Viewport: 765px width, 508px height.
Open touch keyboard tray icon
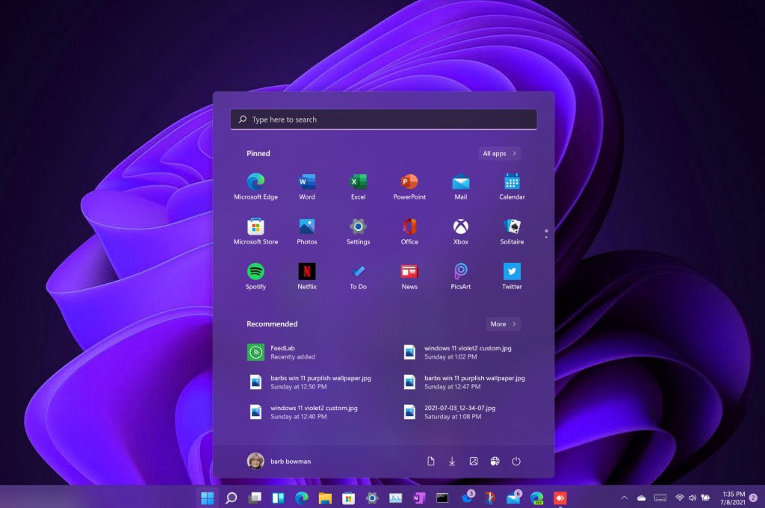tap(660, 498)
